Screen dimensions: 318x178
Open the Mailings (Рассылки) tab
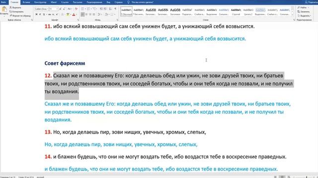(78, 2)
